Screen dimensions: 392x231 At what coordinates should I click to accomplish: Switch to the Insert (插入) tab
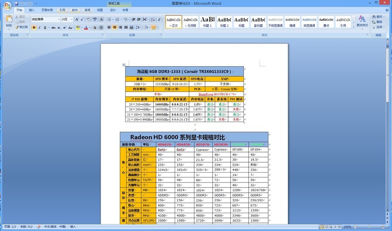(x=32, y=10)
